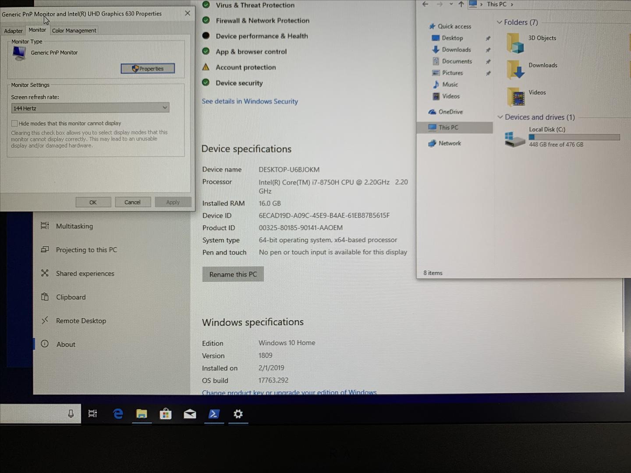Click Device performance & Health status icon

(x=206, y=35)
